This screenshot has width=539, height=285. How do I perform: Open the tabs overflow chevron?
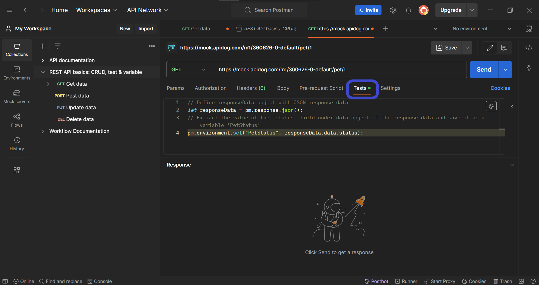tap(435, 29)
